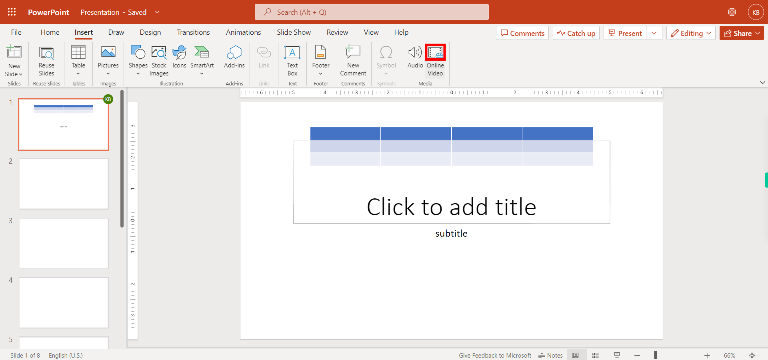Zoom out with the minus button
The image size is (768, 360).
[637, 355]
